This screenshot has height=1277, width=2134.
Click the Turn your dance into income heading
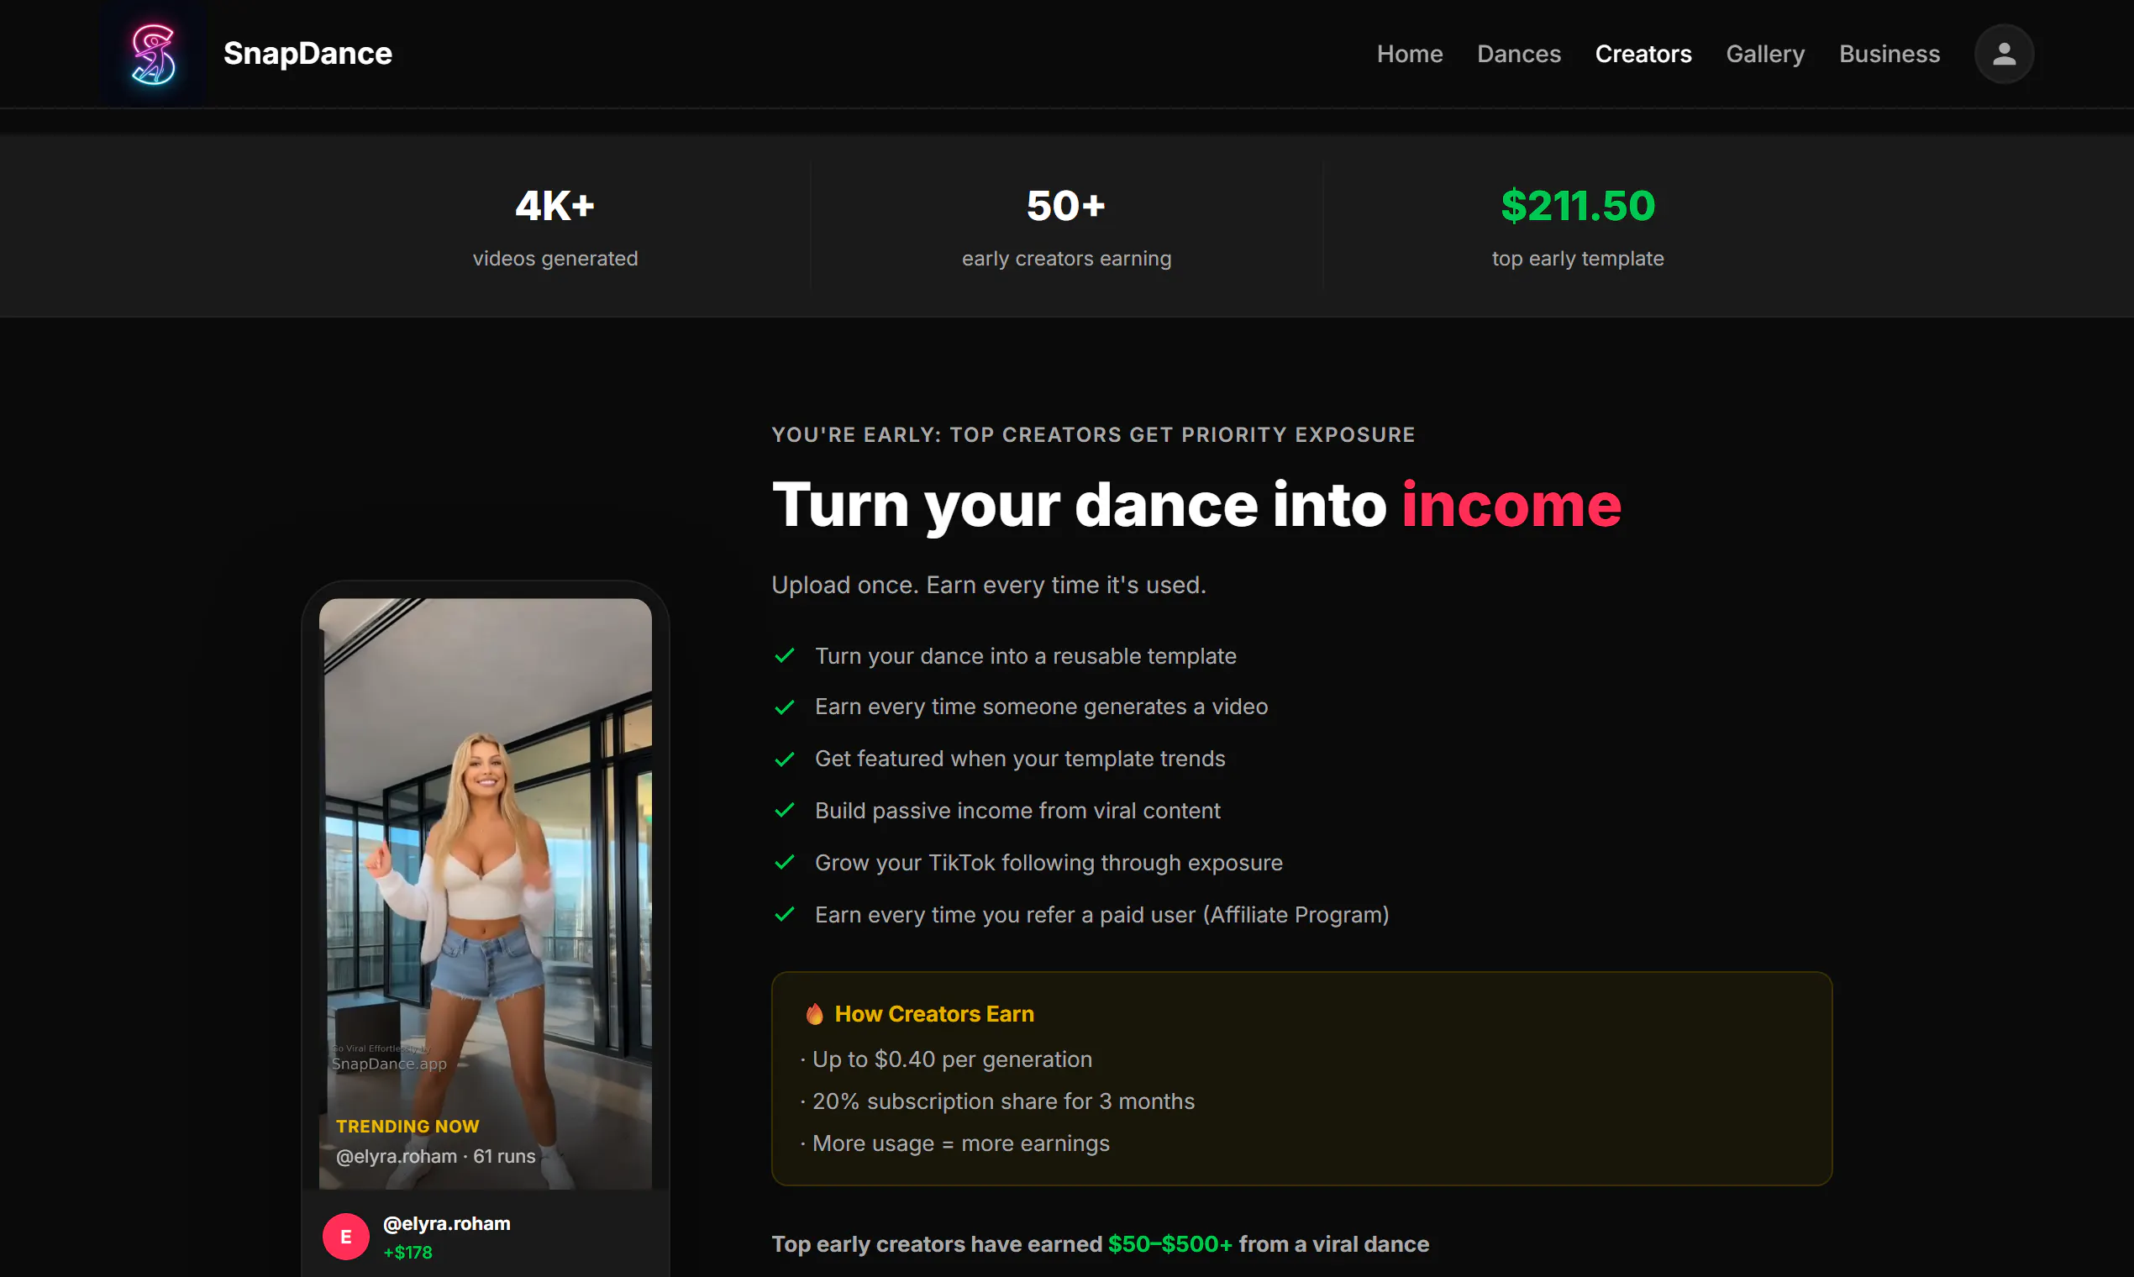[x=1196, y=504]
